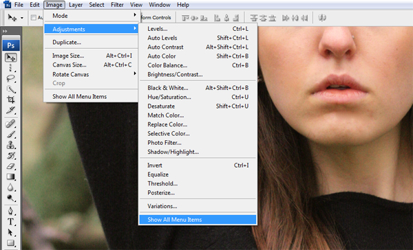
Task: Click highlighted Show All Menu Items in submenu
Action: 198,220
